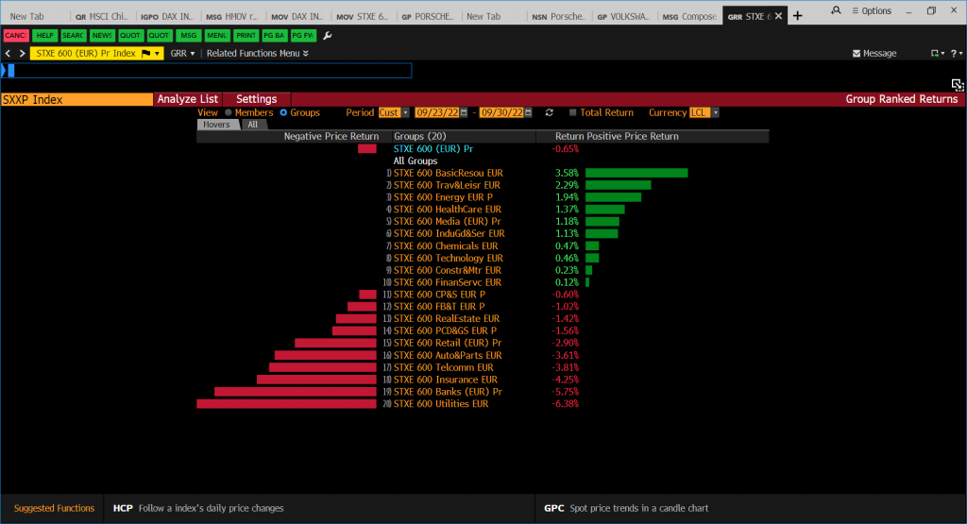Switch to the Movers tab
This screenshot has width=967, height=524.
(x=216, y=125)
